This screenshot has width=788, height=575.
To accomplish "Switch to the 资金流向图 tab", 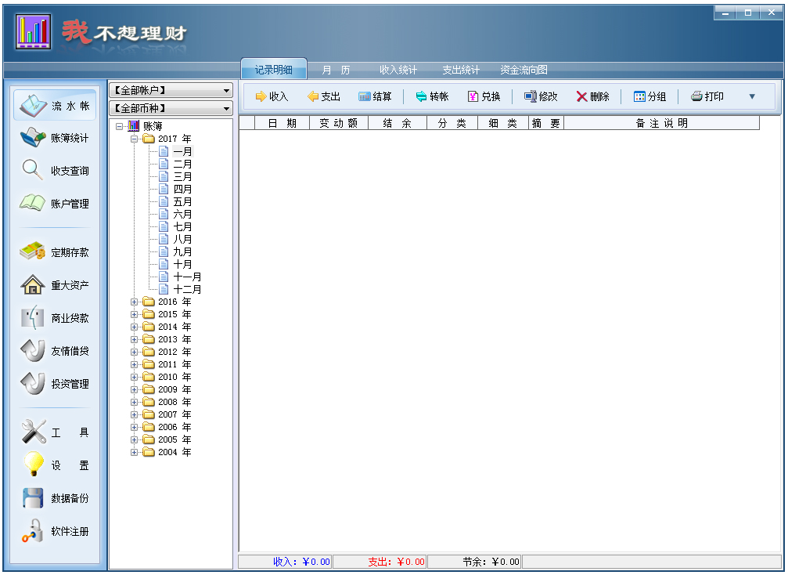I will coord(524,70).
